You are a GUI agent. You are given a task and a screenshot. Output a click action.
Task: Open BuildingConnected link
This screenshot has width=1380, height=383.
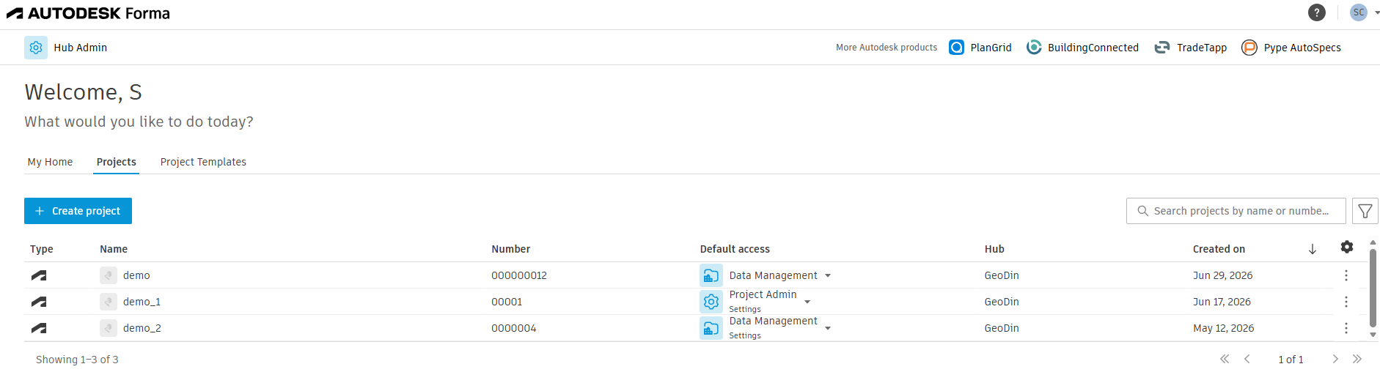coord(1093,48)
